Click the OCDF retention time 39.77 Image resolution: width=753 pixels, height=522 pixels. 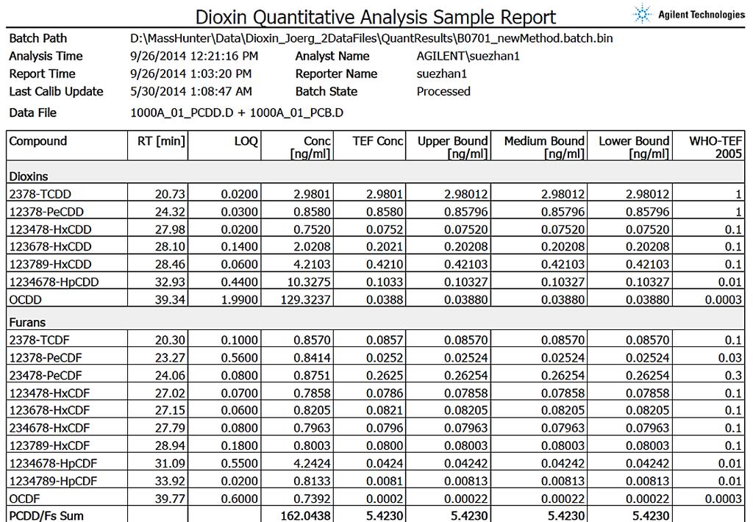click(x=170, y=499)
